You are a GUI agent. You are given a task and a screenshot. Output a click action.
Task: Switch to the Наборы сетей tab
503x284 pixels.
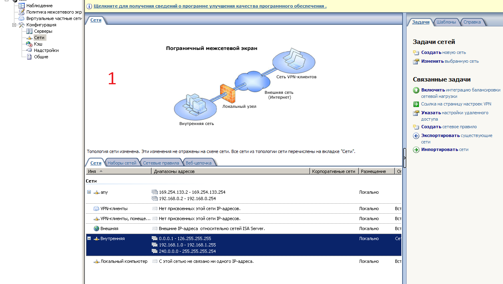point(122,163)
